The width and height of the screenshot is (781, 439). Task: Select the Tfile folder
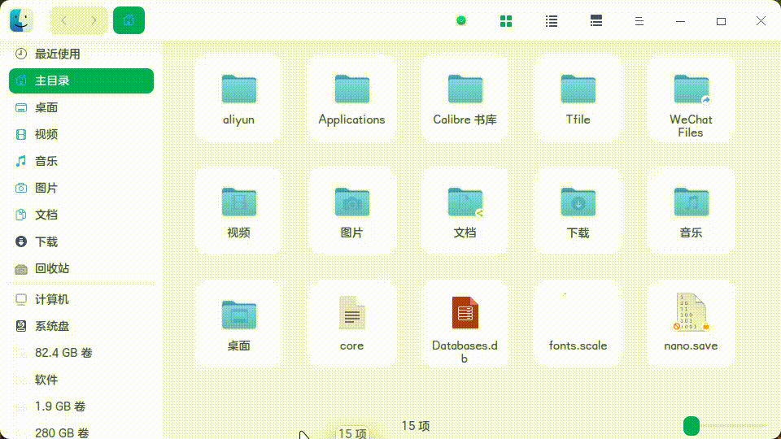(578, 99)
